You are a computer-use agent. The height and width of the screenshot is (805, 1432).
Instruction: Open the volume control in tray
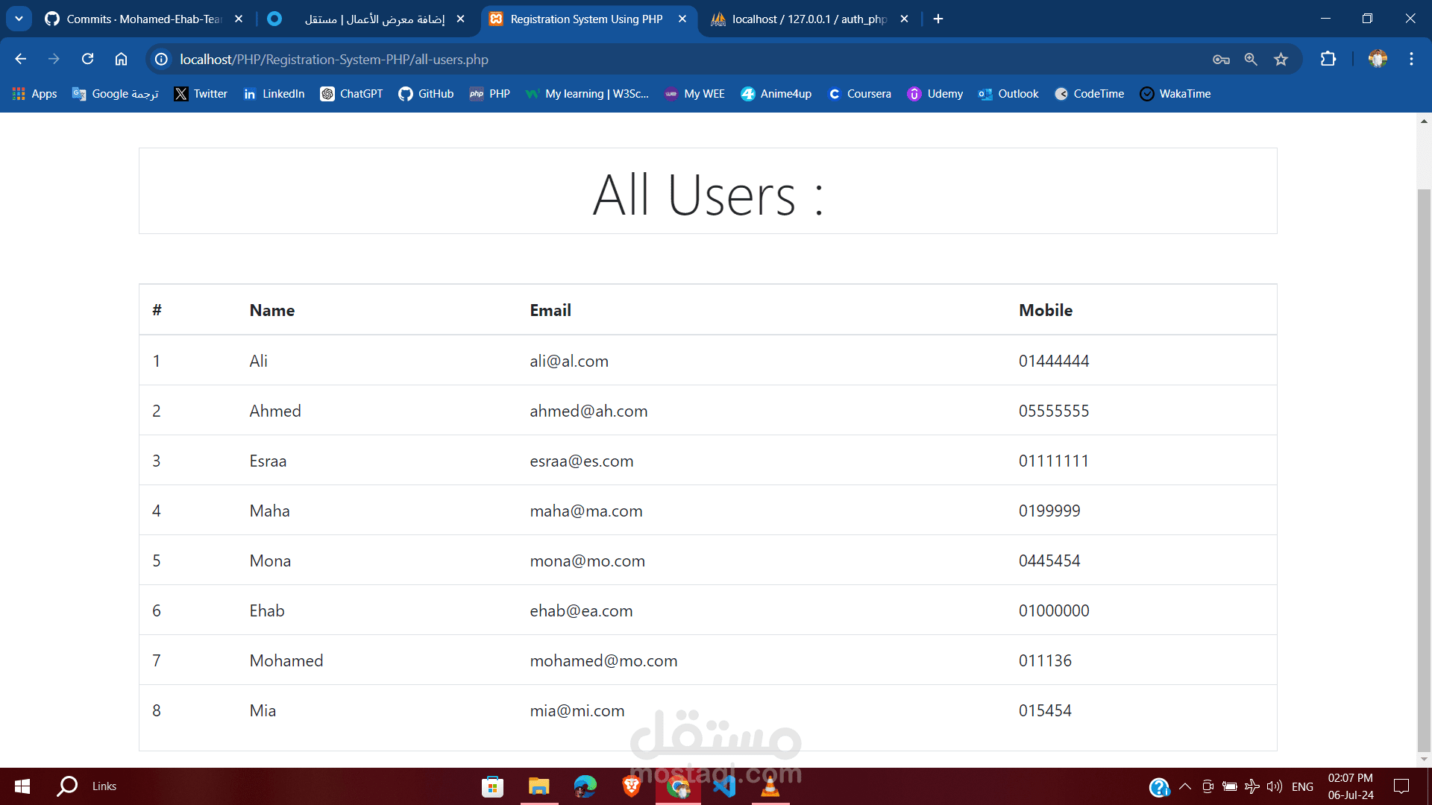[1274, 786]
